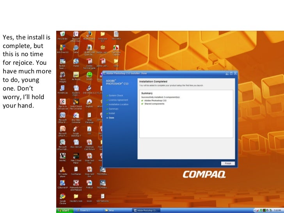Screen dimensions: 284x213
Task: Minimize the Photoshop CS3 installer window
Action: (x=227, y=73)
